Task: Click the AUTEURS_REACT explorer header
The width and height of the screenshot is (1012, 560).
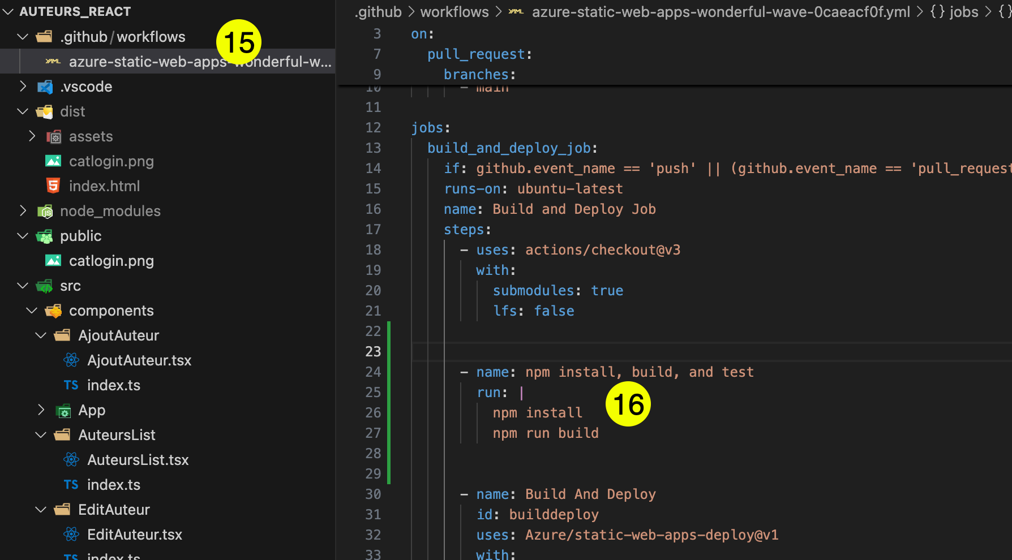Action: click(x=74, y=10)
